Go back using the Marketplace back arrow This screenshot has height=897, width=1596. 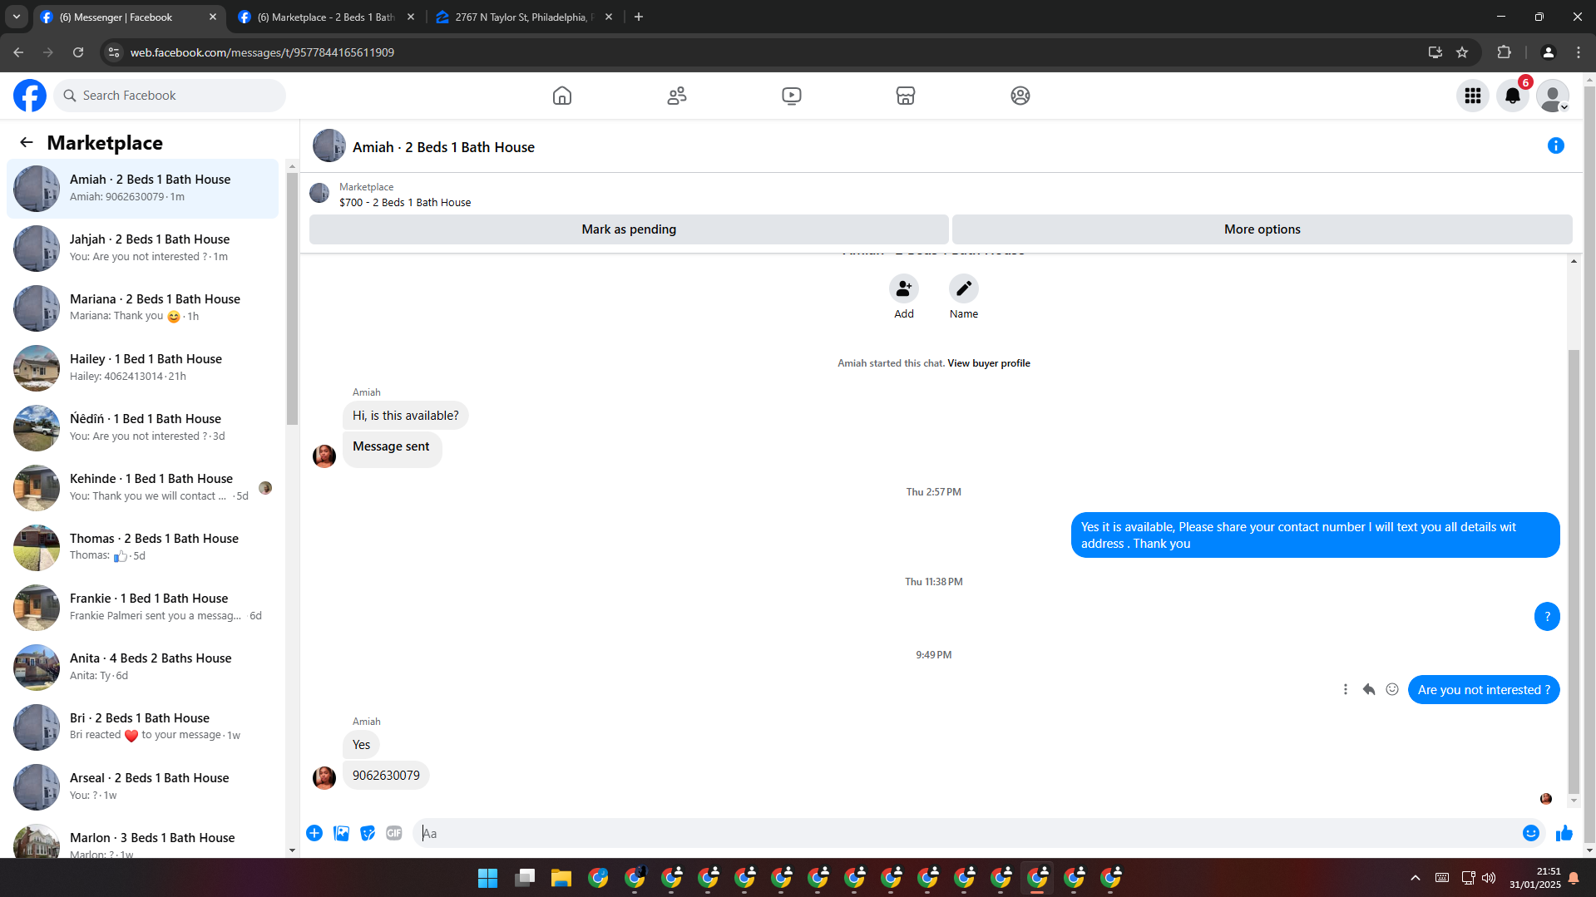[x=27, y=143]
